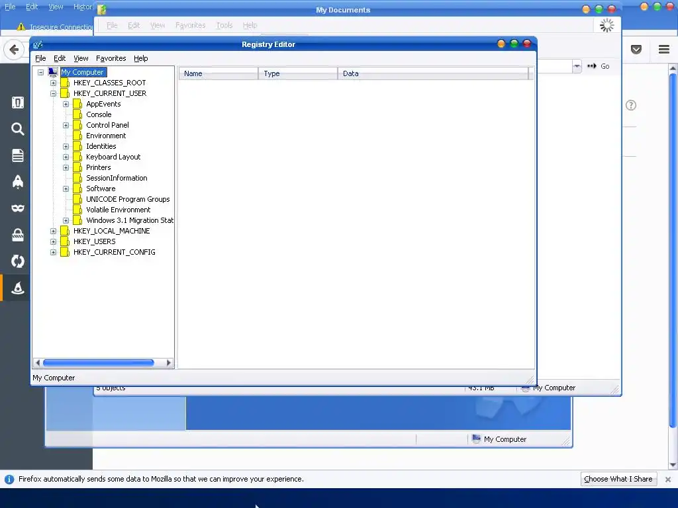Expand the Windows 3.1 Migration Status subkey
The image size is (678, 508).
[x=66, y=220]
